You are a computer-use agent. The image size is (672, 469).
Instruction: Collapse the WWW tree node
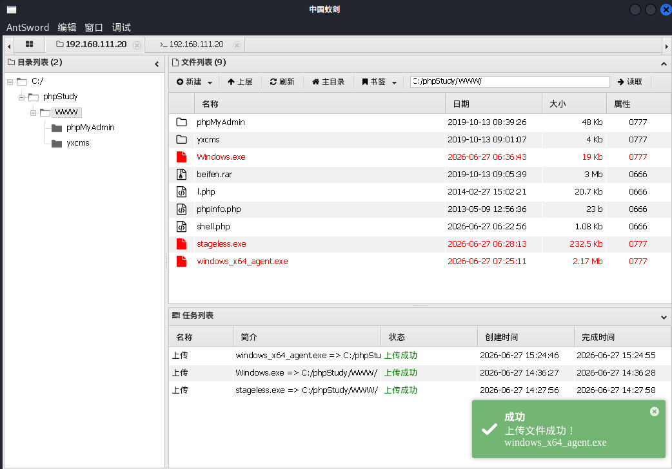(33, 113)
